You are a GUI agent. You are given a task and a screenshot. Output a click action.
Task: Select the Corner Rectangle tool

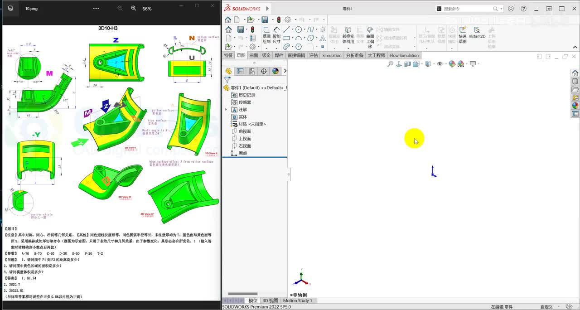click(x=286, y=38)
